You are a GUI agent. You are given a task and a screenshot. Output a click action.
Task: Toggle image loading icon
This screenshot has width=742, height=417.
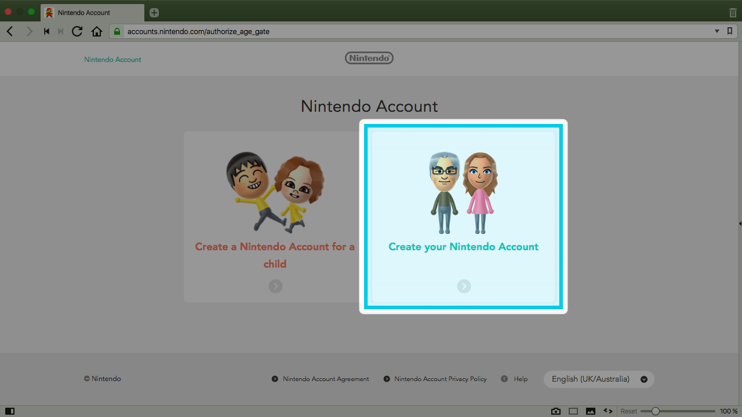pos(591,411)
